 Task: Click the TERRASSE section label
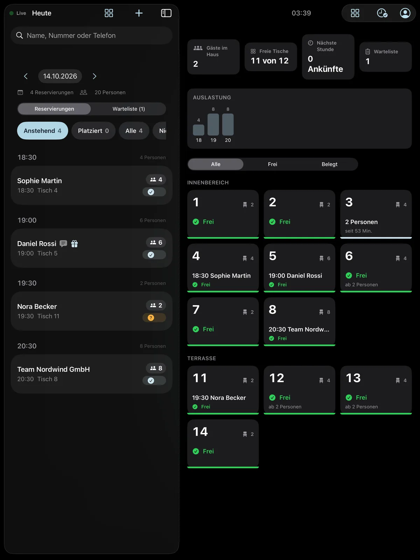(x=202, y=358)
